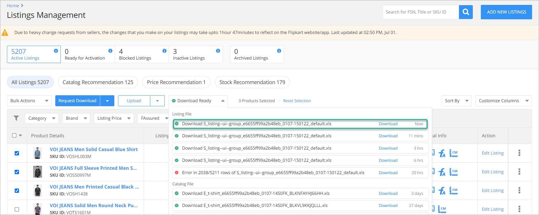Click the funnel filter icon
Screen dimensions: 539x215
[x=16, y=118]
